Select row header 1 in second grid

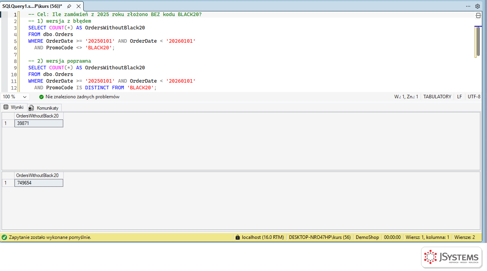(x=8, y=183)
